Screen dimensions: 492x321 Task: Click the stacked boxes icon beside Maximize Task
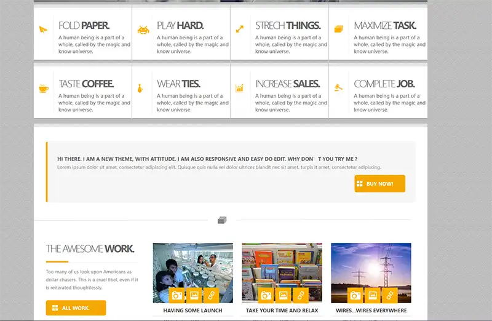tap(338, 29)
